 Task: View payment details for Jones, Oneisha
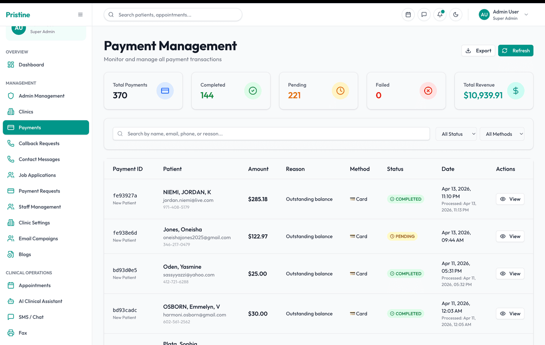(x=510, y=237)
